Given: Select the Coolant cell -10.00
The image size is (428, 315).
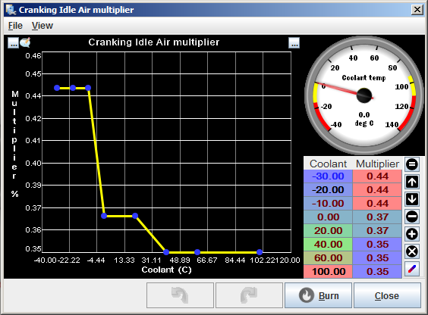Looking at the screenshot, I should (x=328, y=204).
